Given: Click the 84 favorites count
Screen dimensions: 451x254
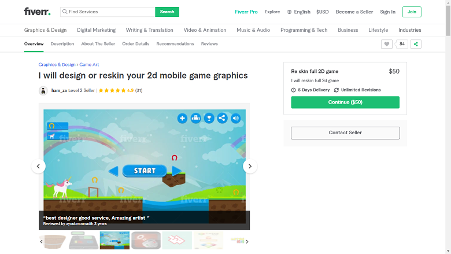Looking at the screenshot, I should (402, 44).
